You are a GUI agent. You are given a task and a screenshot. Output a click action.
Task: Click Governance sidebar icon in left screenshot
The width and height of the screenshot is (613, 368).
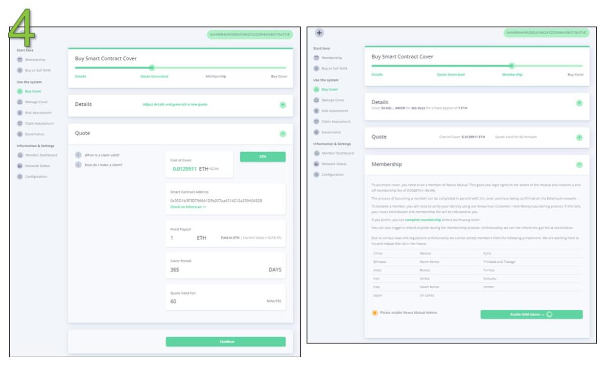(20, 134)
